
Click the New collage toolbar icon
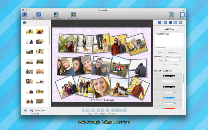tap(24, 15)
